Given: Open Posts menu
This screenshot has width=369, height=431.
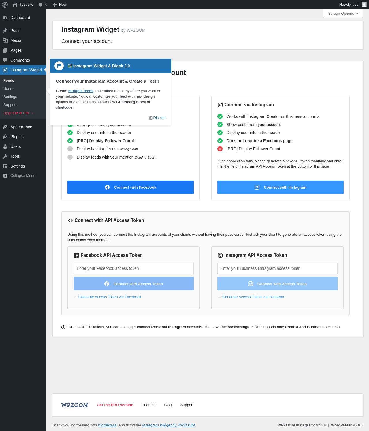Looking at the screenshot, I should 23,31.
